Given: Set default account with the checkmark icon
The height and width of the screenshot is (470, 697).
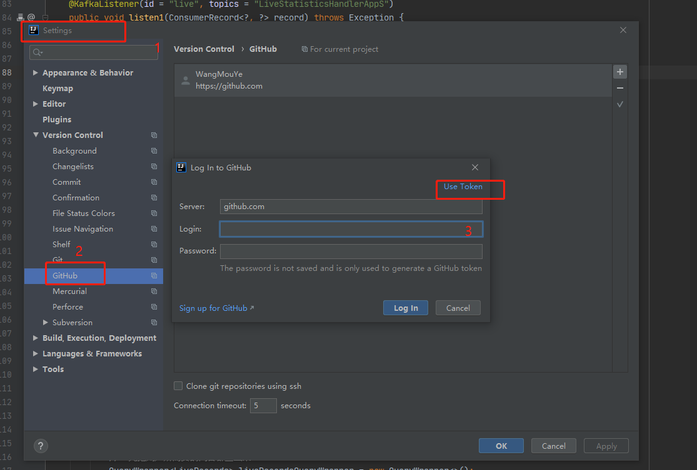Looking at the screenshot, I should pos(620,104).
